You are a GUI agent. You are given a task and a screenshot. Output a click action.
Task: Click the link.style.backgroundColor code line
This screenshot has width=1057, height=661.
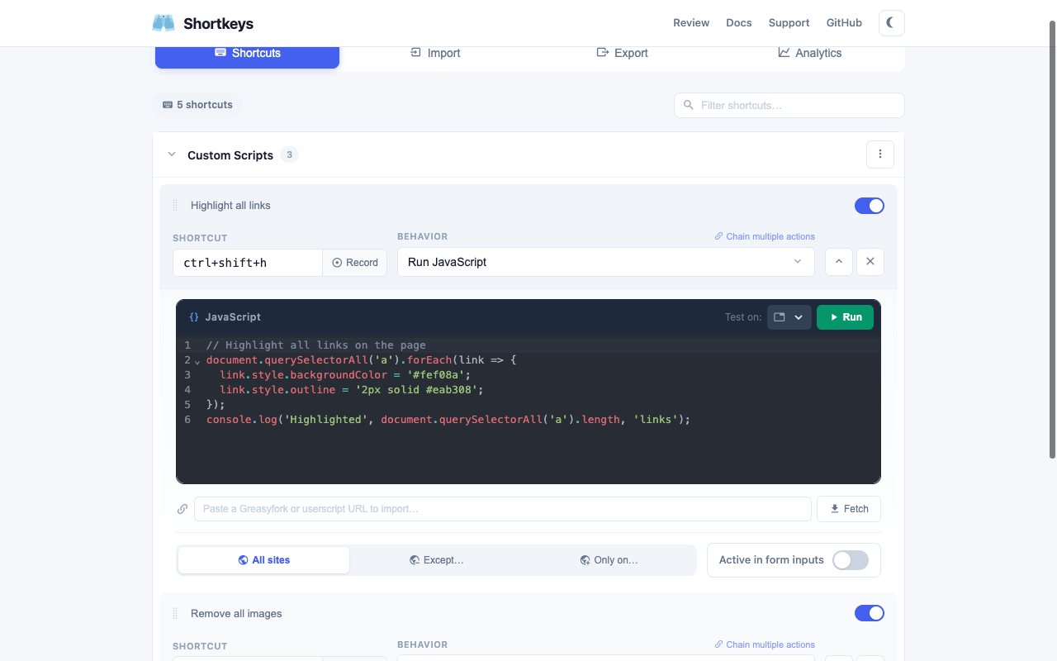point(345,375)
